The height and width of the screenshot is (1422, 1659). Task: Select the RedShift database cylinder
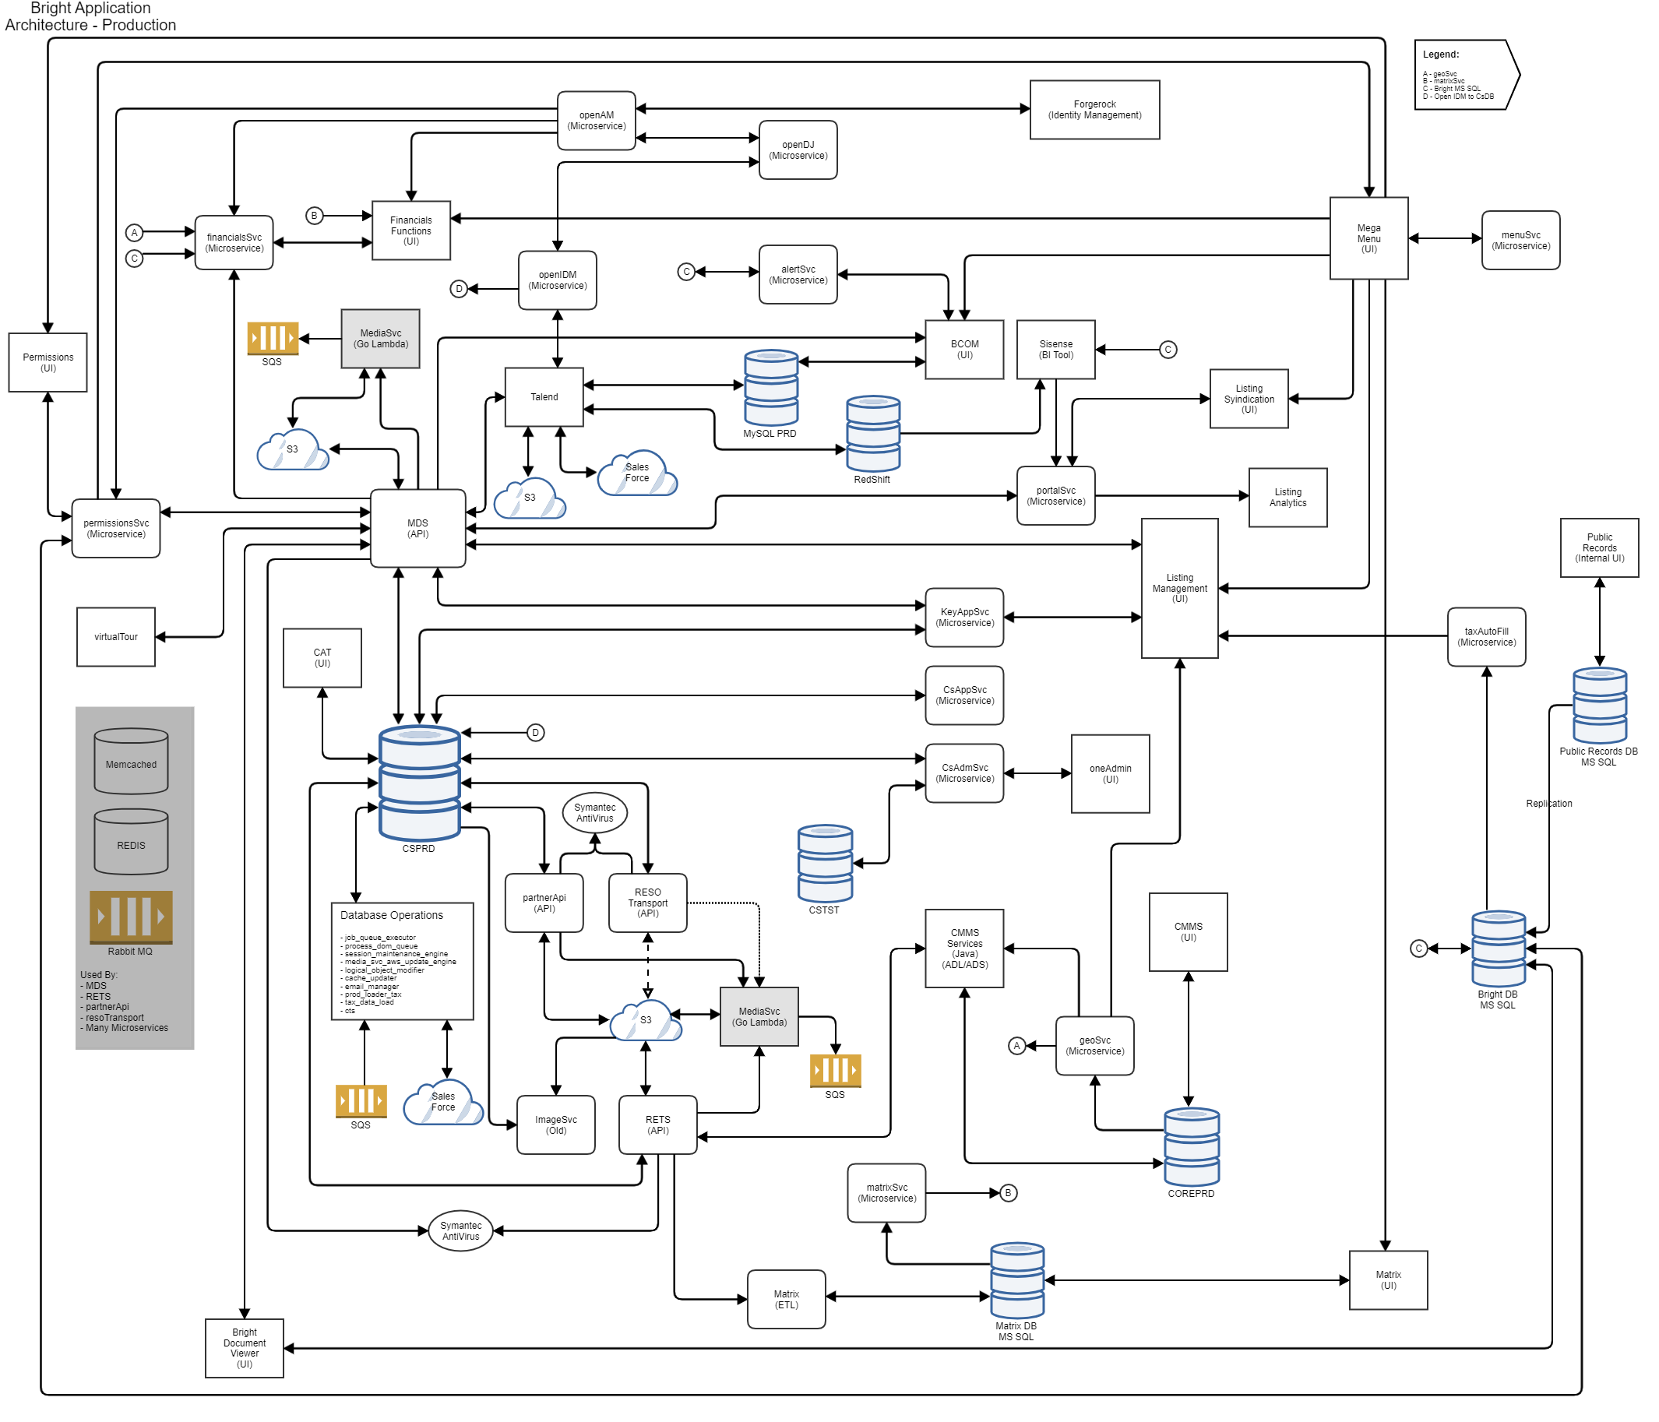click(x=873, y=433)
